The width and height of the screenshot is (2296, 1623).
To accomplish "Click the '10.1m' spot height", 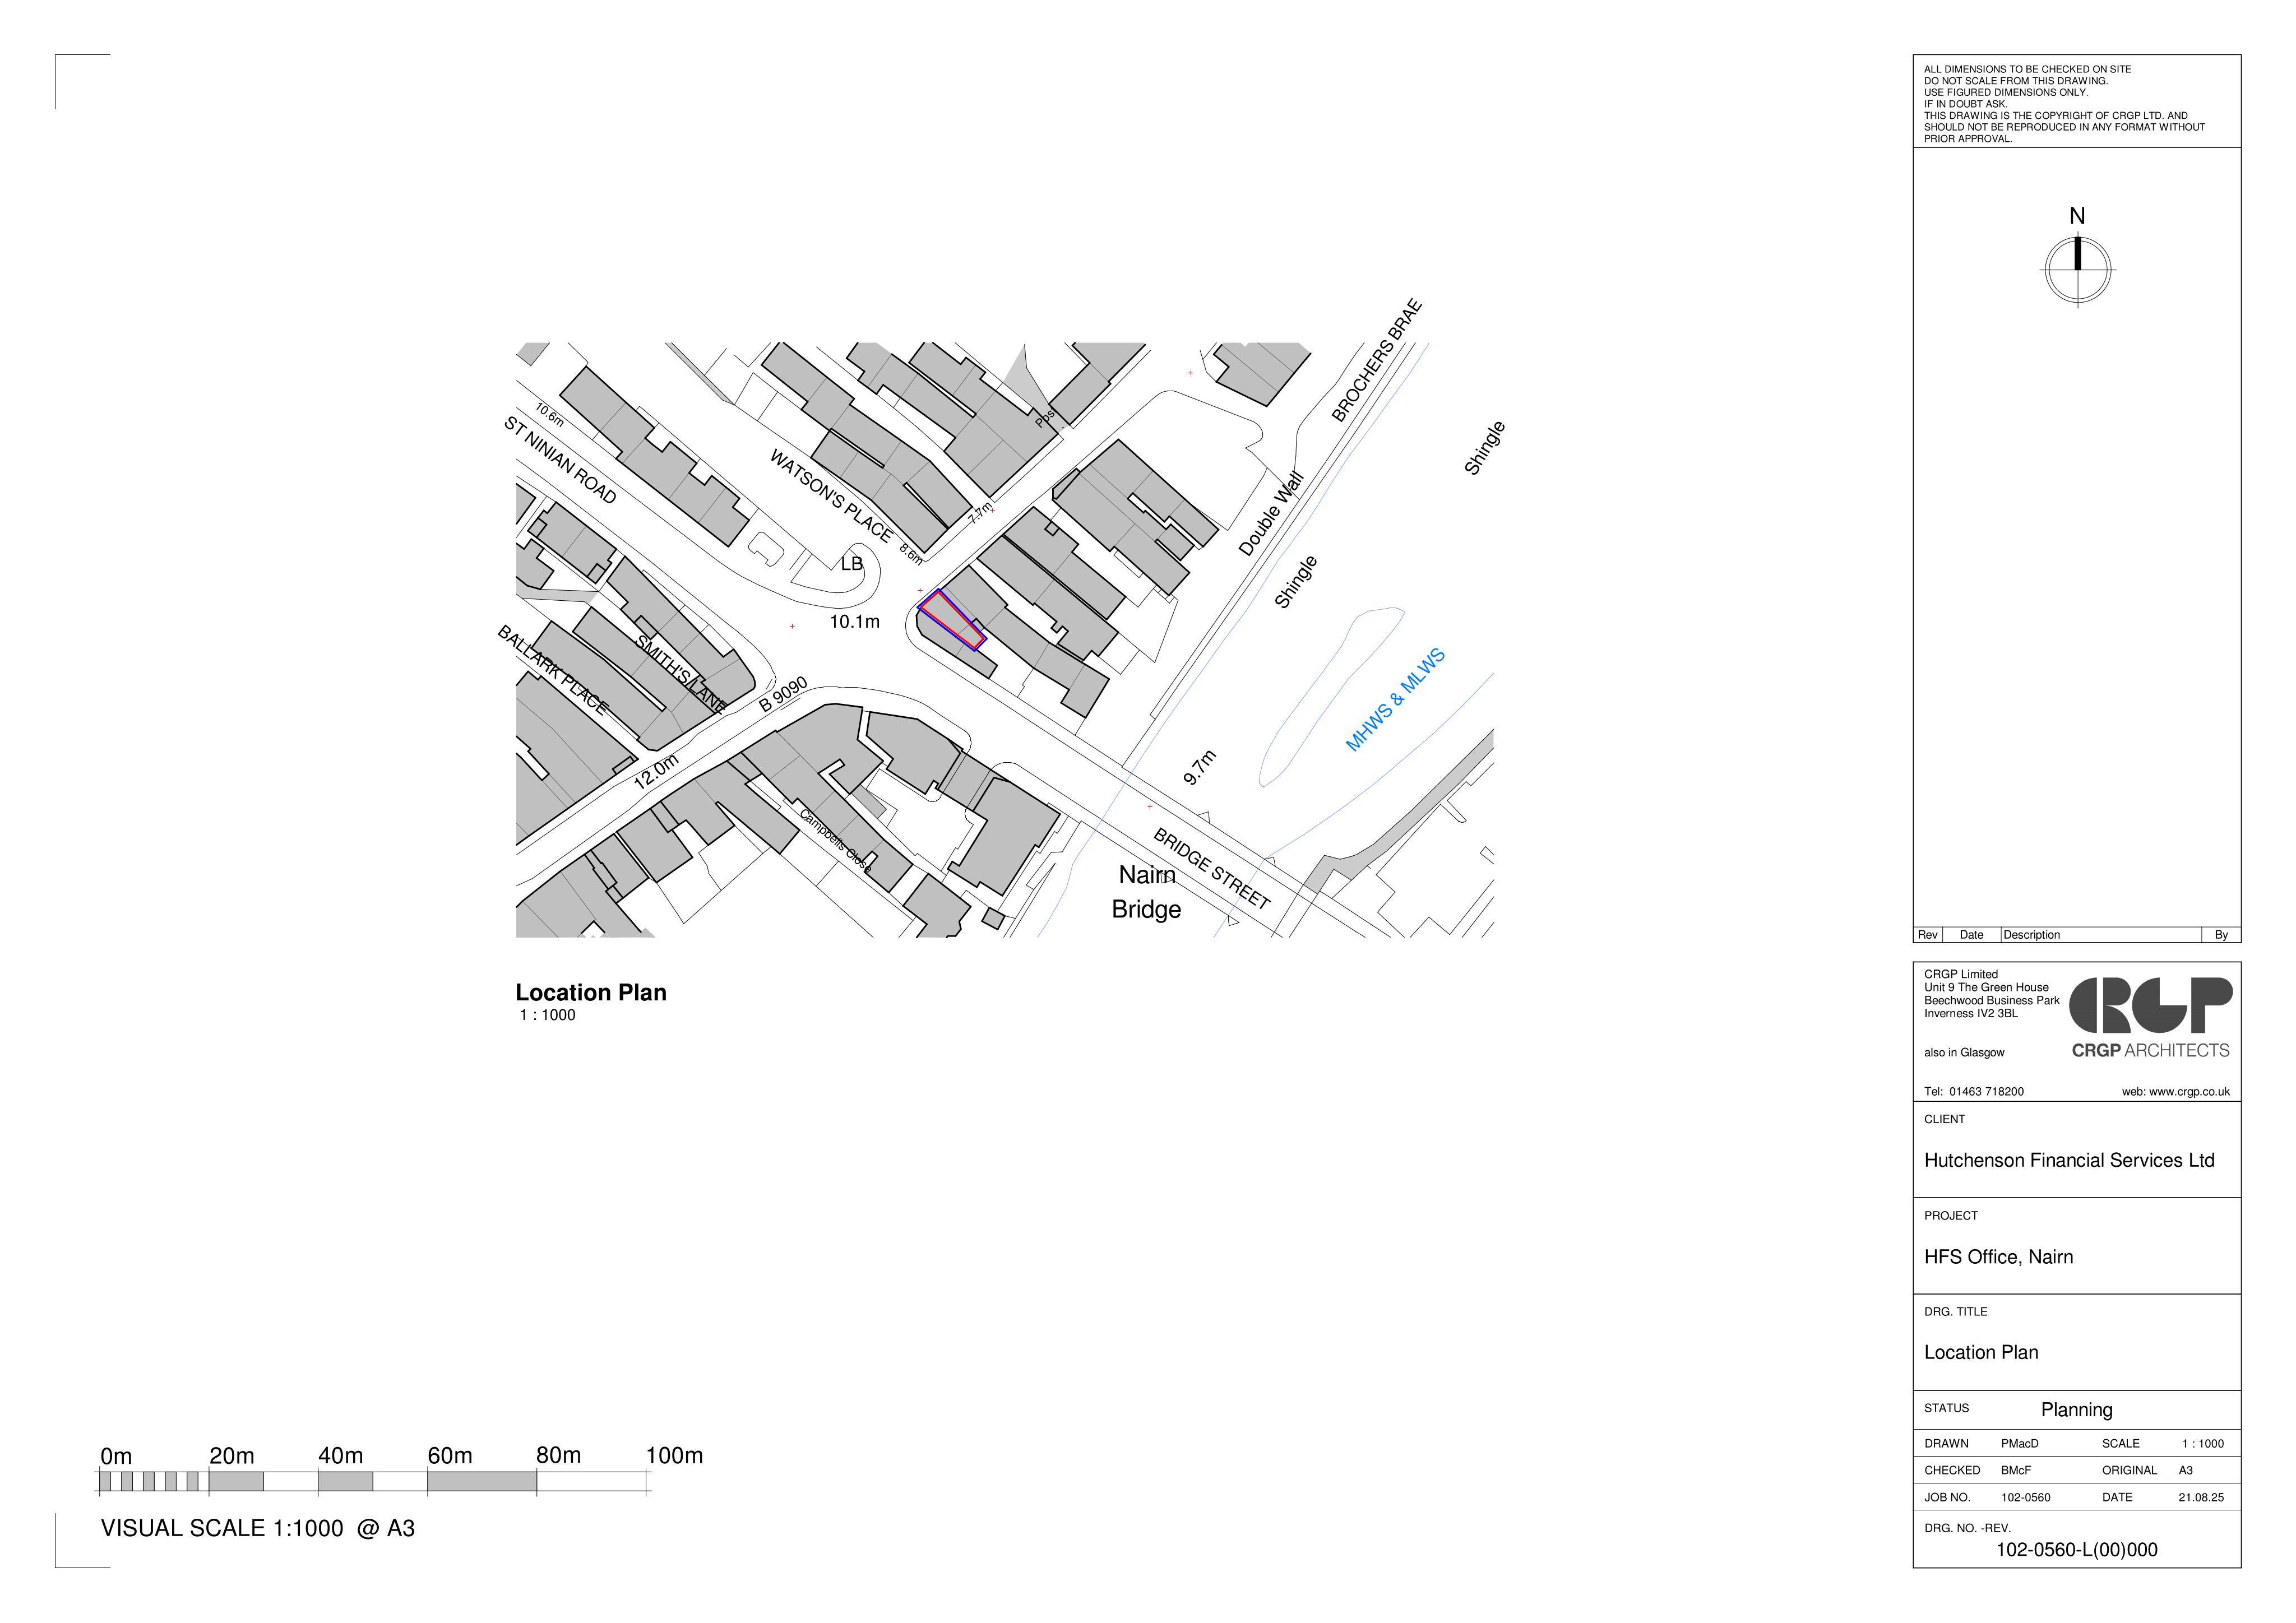I will 855,622.
